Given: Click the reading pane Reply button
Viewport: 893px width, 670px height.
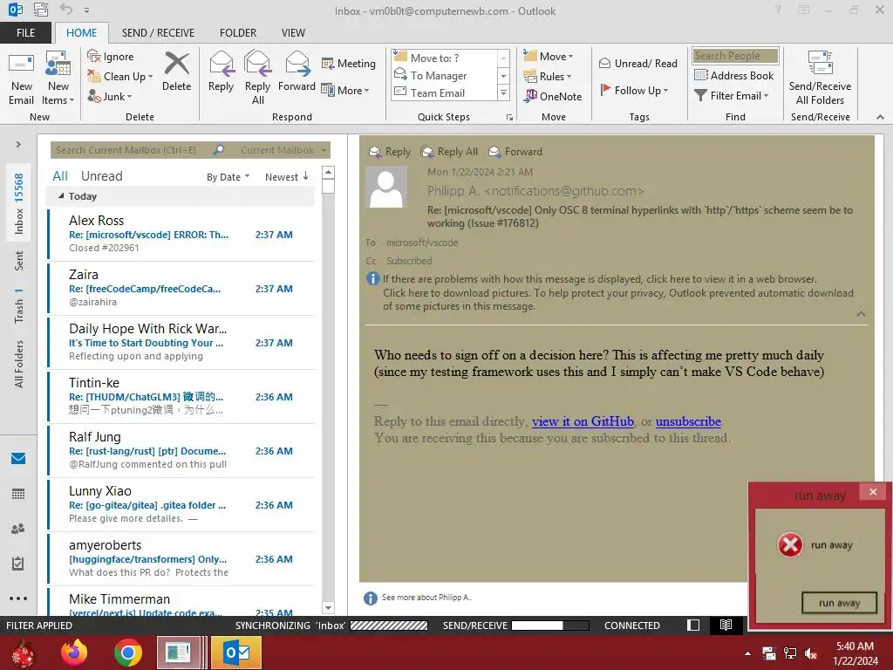Looking at the screenshot, I should tap(390, 152).
